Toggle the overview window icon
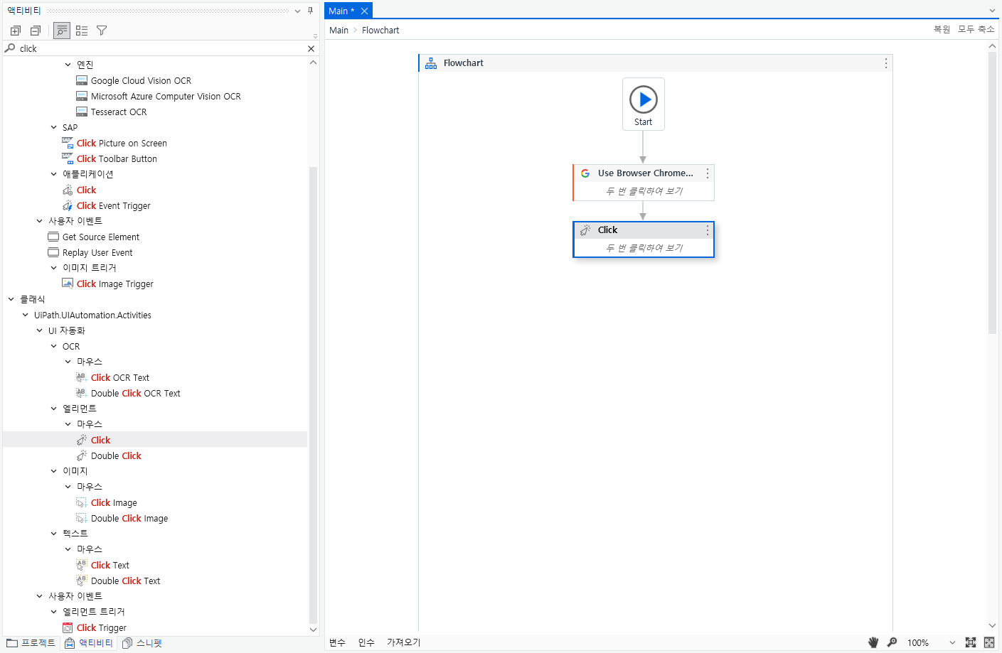The height and width of the screenshot is (653, 1002). pyautogui.click(x=989, y=642)
